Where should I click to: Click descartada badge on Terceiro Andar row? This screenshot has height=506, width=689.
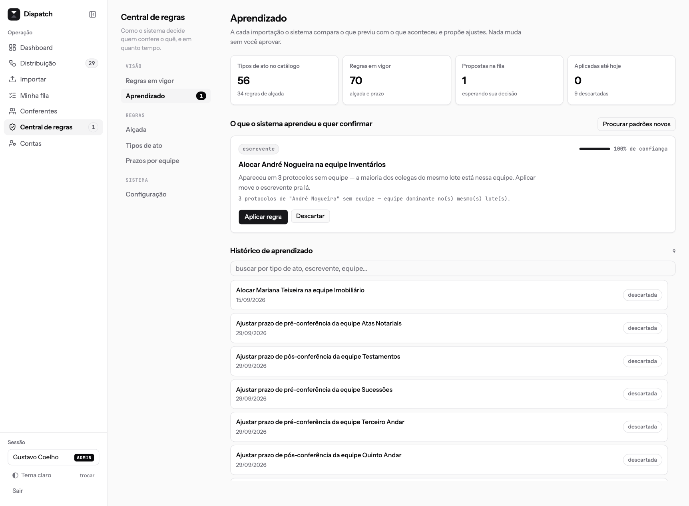tap(642, 427)
